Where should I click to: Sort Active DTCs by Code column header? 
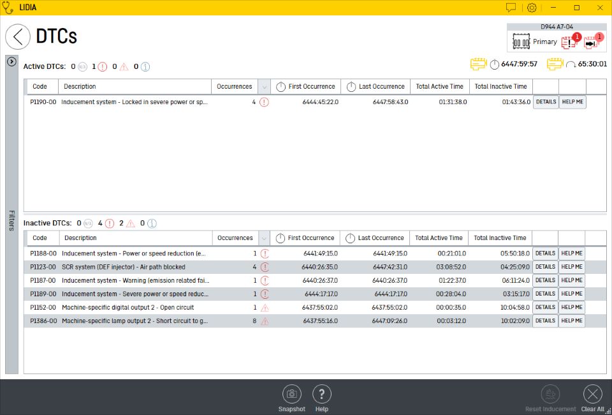(40, 87)
